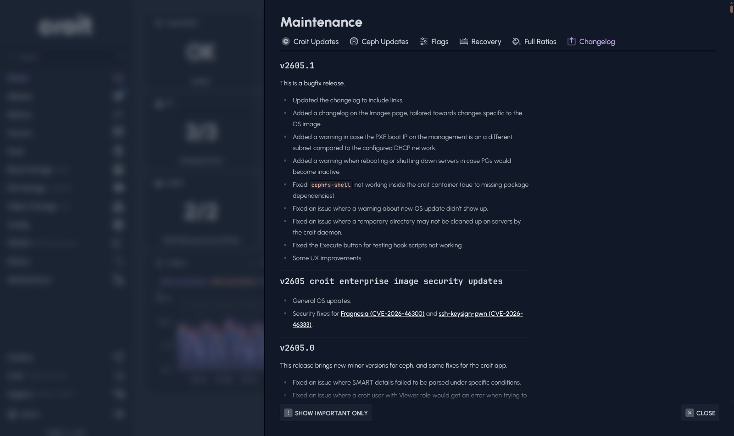
Task: Click 'Updated the changelog to include links.'
Action: point(348,100)
